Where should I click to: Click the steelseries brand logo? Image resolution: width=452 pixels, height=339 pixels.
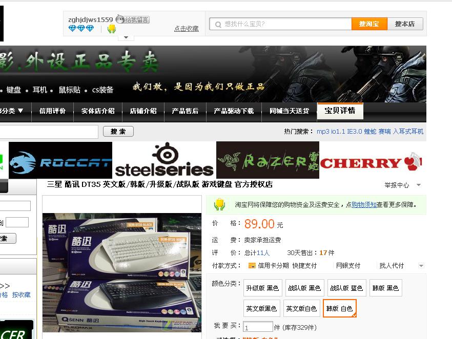point(164,160)
